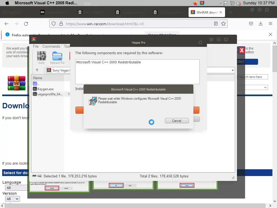Close the WinRAR download tab
This screenshot has width=277, height=208.
(x=221, y=12)
